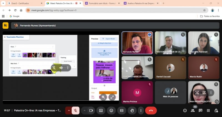Mute the presentation audio speaker icon
222x117 pixels.
[x=61, y=68]
